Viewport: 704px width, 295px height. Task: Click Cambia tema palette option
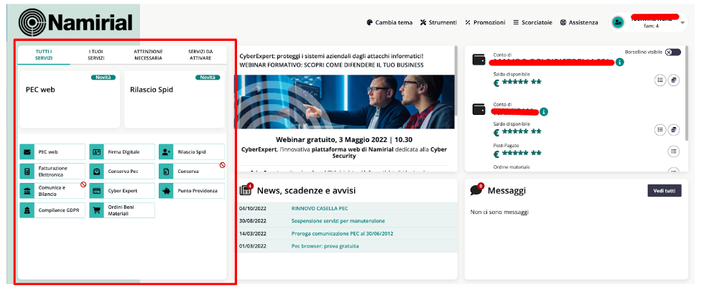click(389, 22)
